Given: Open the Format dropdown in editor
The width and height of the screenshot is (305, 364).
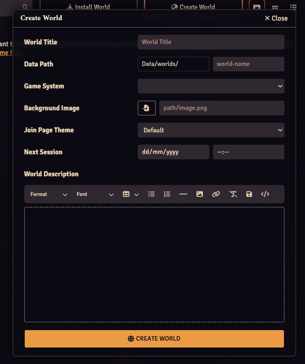Looking at the screenshot, I should (x=49, y=194).
